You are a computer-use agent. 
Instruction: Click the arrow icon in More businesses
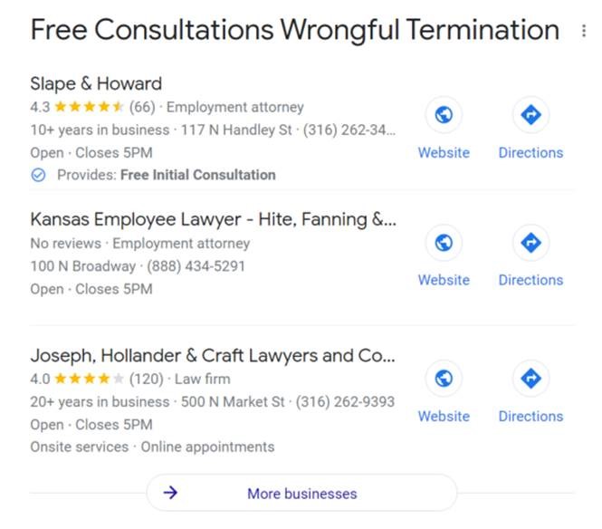pyautogui.click(x=170, y=493)
